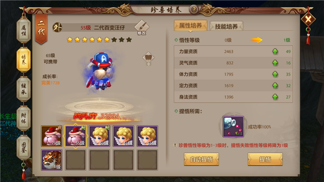Screen dimensions: 324x182
Task: Switch to the 属性培养 tab
Action: coord(190,26)
